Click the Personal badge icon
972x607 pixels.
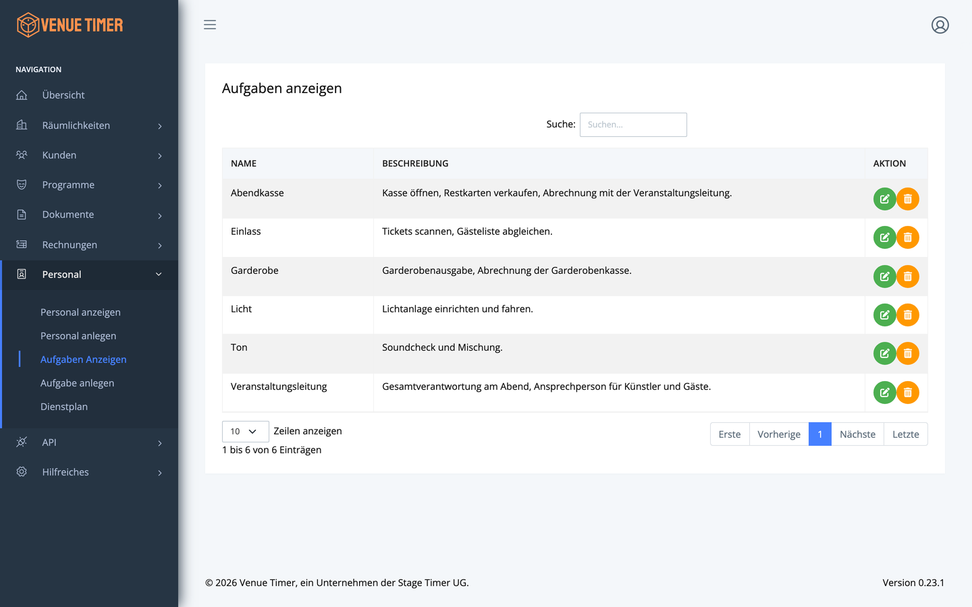coord(22,274)
